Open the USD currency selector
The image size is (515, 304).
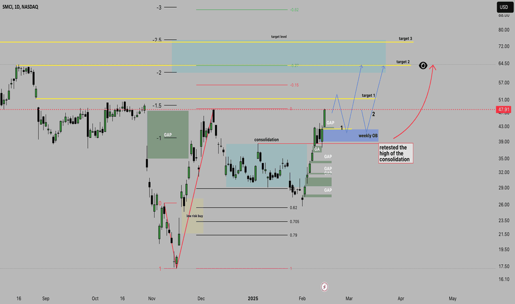click(504, 7)
